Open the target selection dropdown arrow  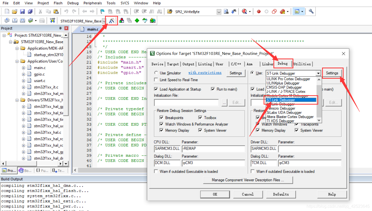pos(104,21)
